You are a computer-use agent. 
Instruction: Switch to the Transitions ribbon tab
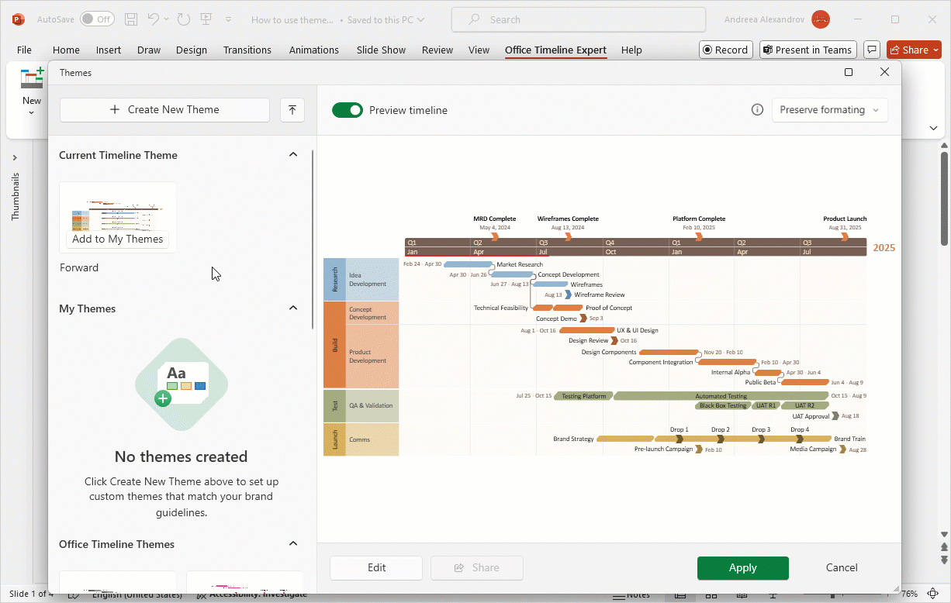pyautogui.click(x=247, y=50)
